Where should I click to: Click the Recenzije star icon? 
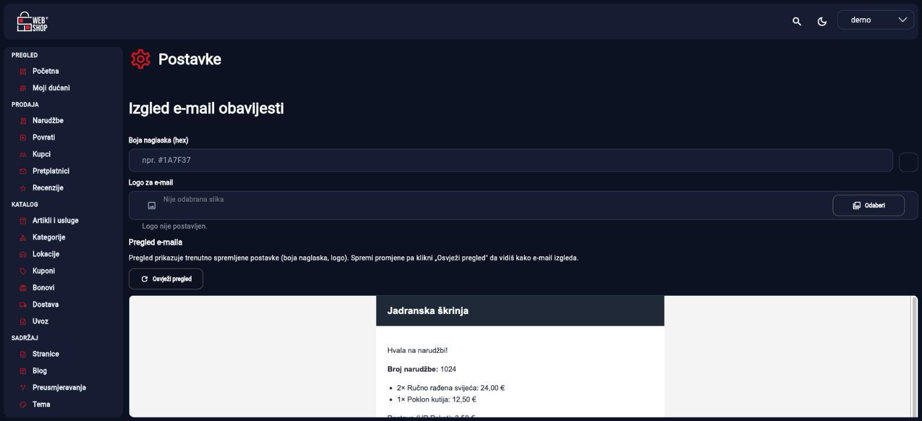coord(23,188)
